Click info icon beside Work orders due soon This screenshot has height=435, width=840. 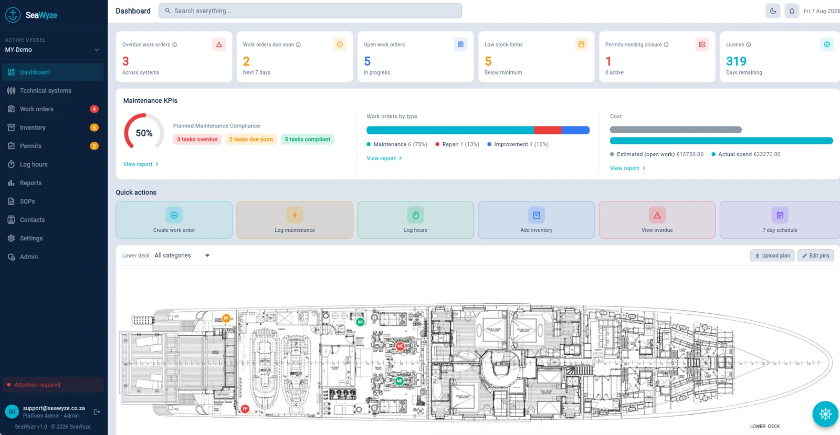tap(298, 45)
